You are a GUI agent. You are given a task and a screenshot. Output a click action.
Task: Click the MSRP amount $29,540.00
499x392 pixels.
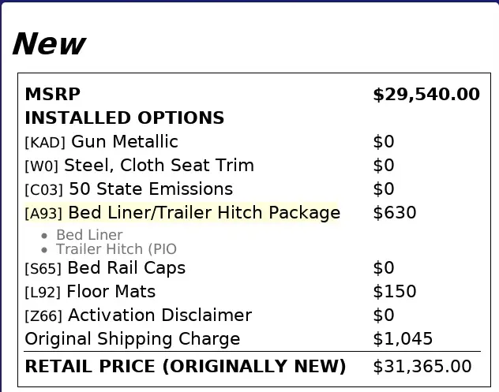[x=426, y=95]
